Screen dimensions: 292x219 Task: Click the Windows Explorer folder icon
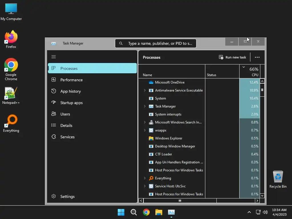151,138
